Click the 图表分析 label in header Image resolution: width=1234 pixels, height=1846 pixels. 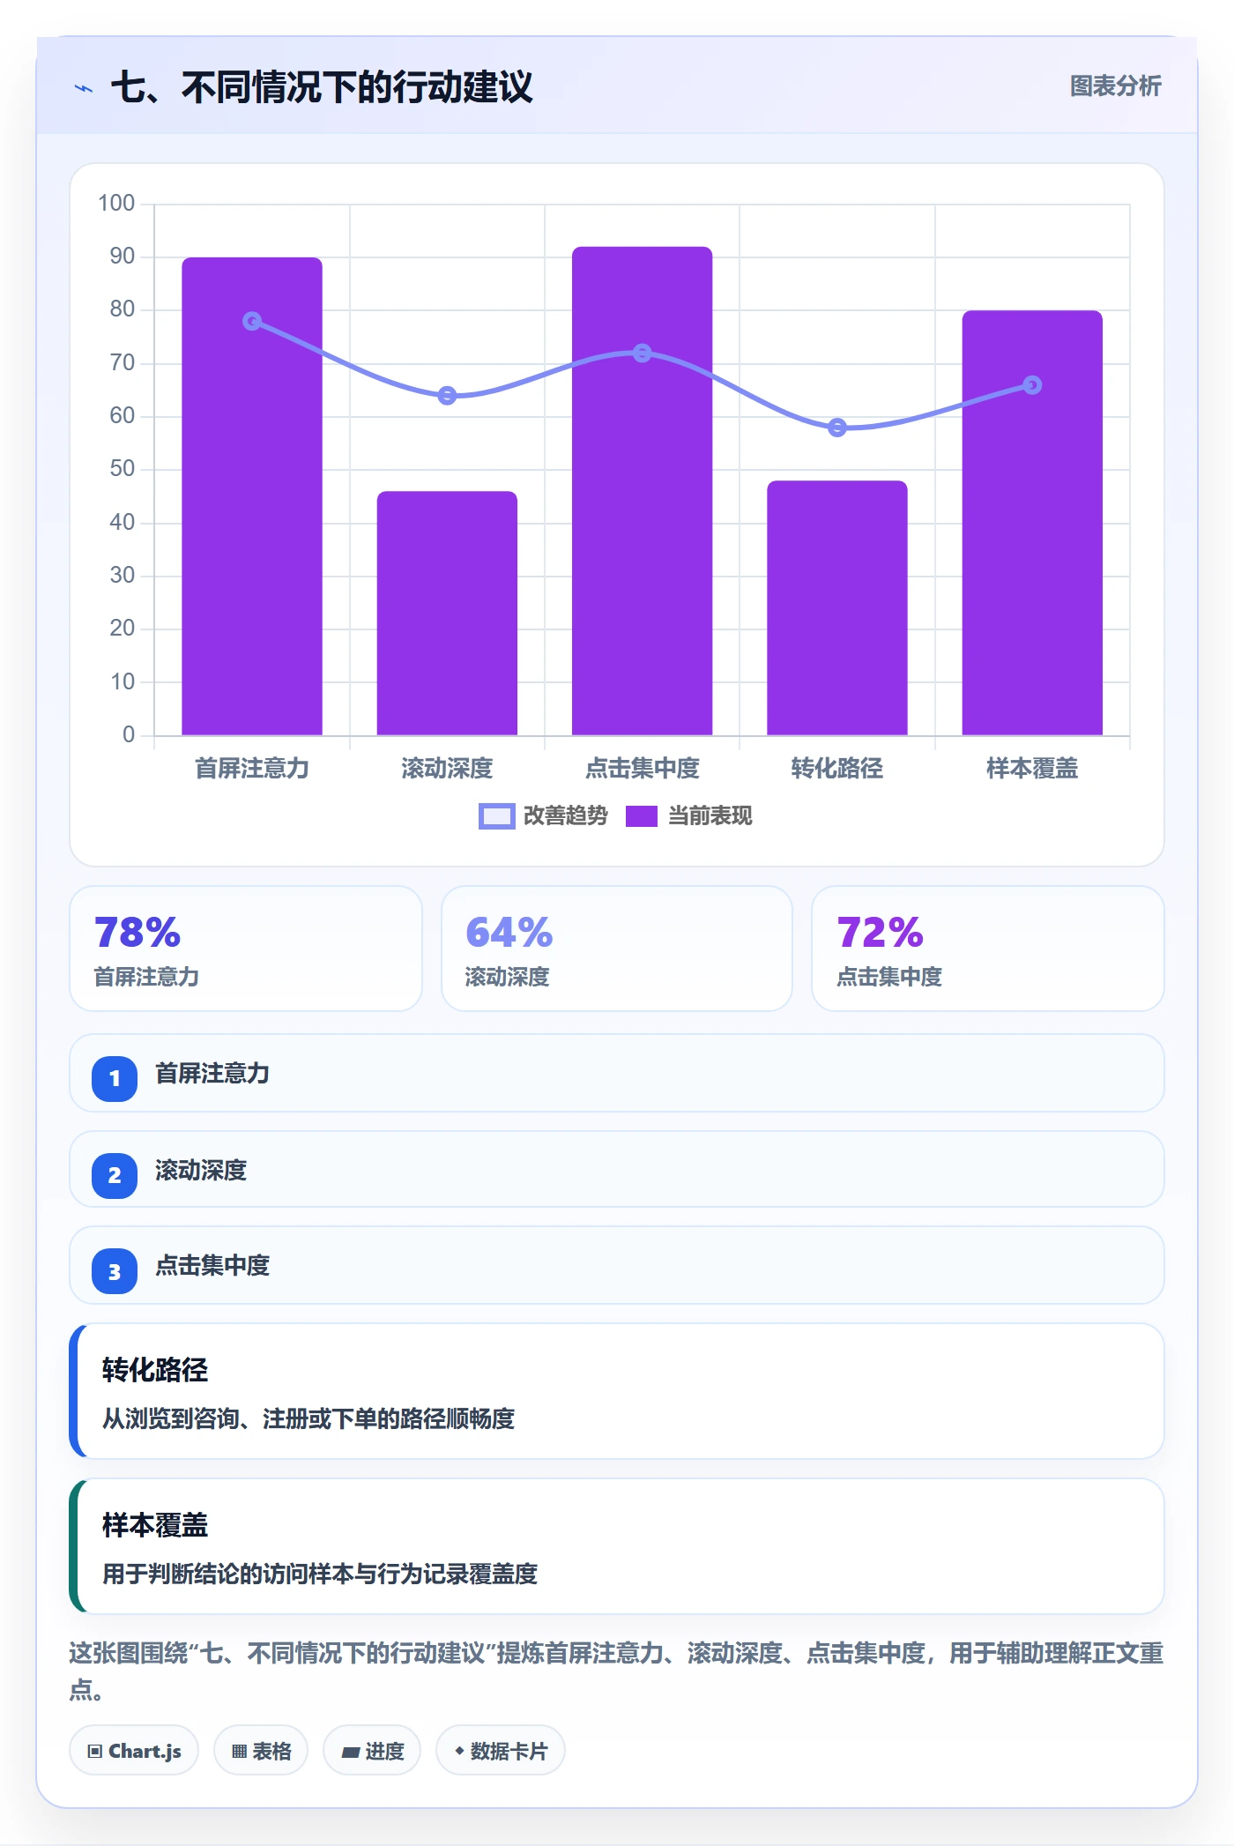coord(1115,86)
